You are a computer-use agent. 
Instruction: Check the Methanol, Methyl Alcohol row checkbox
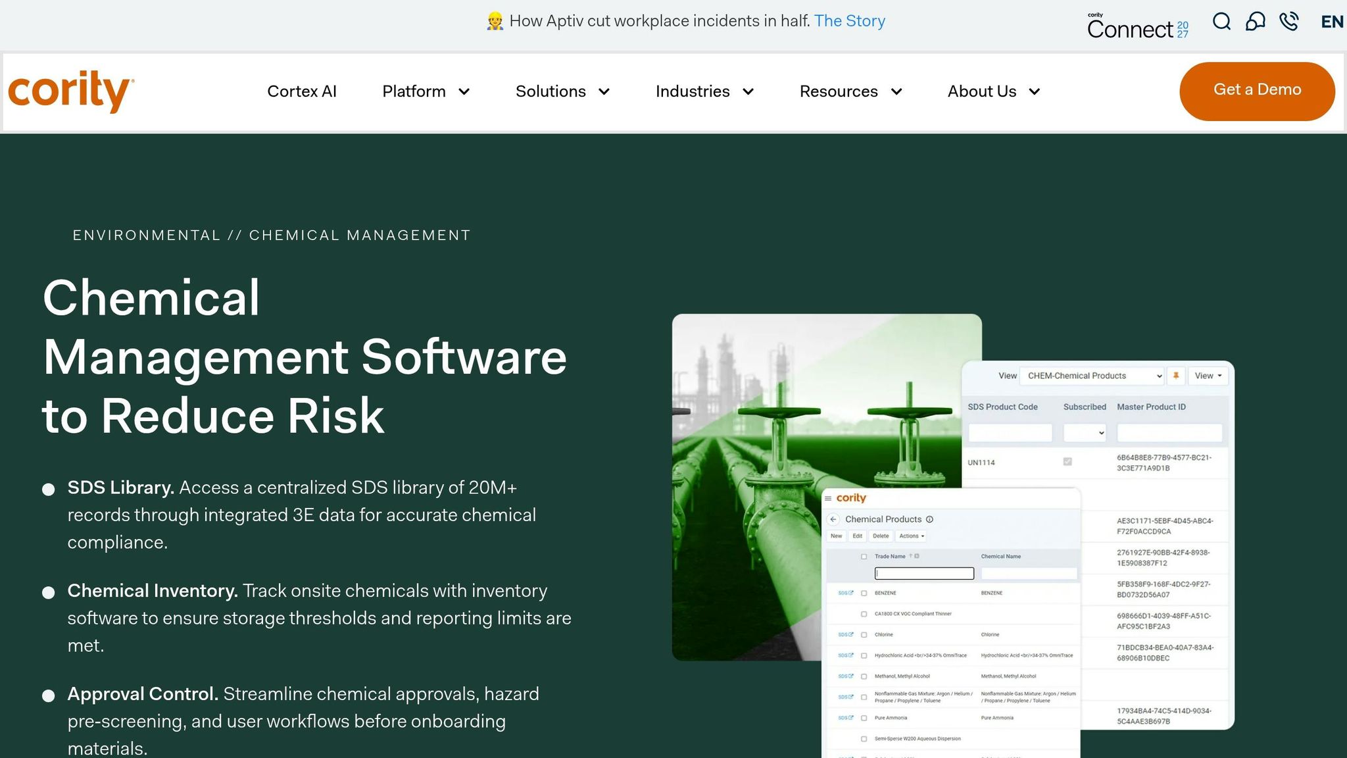(864, 676)
